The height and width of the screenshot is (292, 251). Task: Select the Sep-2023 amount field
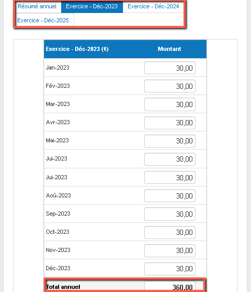(170, 214)
